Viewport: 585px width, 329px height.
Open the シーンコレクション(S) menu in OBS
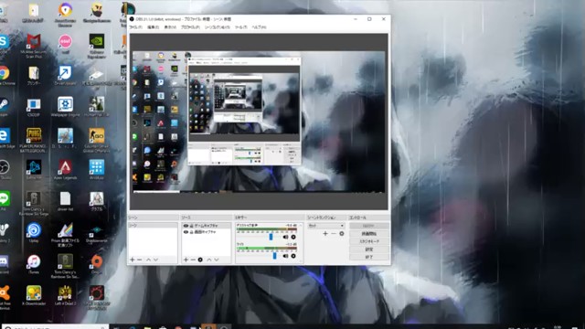click(218, 27)
